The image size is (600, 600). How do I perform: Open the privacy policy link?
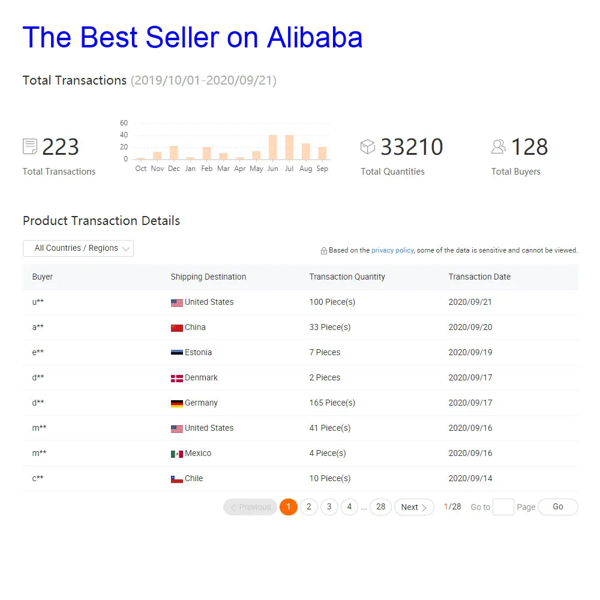[x=392, y=250]
